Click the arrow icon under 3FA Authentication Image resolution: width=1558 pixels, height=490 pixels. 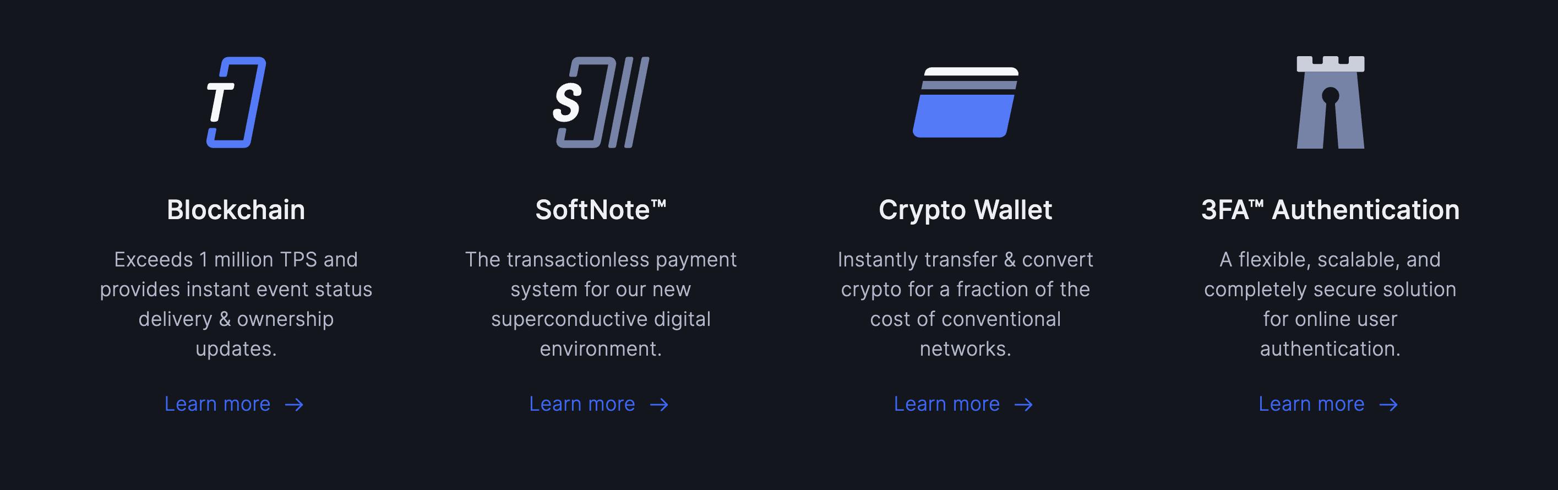coord(1388,405)
